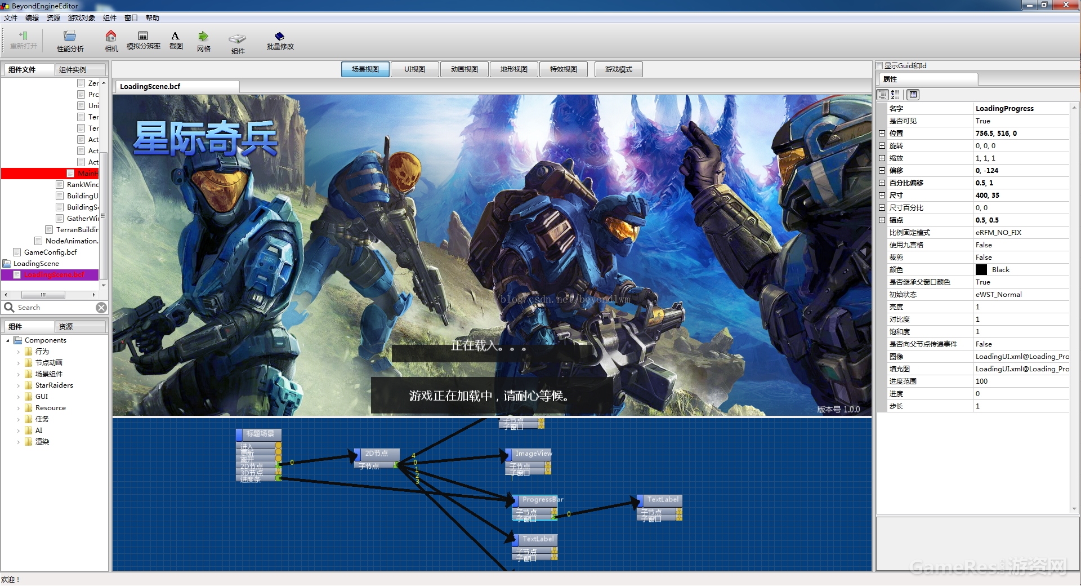The image size is (1081, 586).
Task: Click the Black color swatch in 颜色 row
Action: pos(981,270)
